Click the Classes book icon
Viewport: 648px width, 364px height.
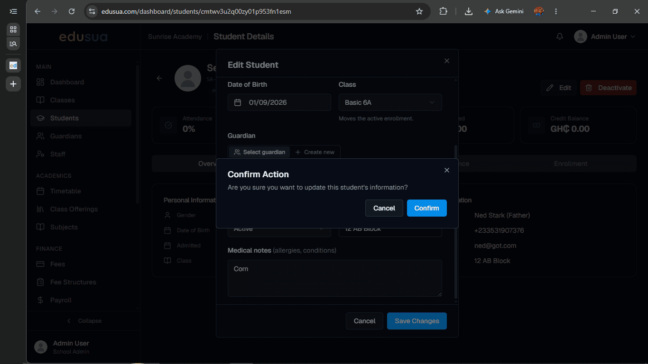point(40,100)
